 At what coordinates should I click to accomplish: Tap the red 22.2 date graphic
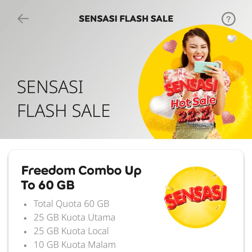coord(194,116)
